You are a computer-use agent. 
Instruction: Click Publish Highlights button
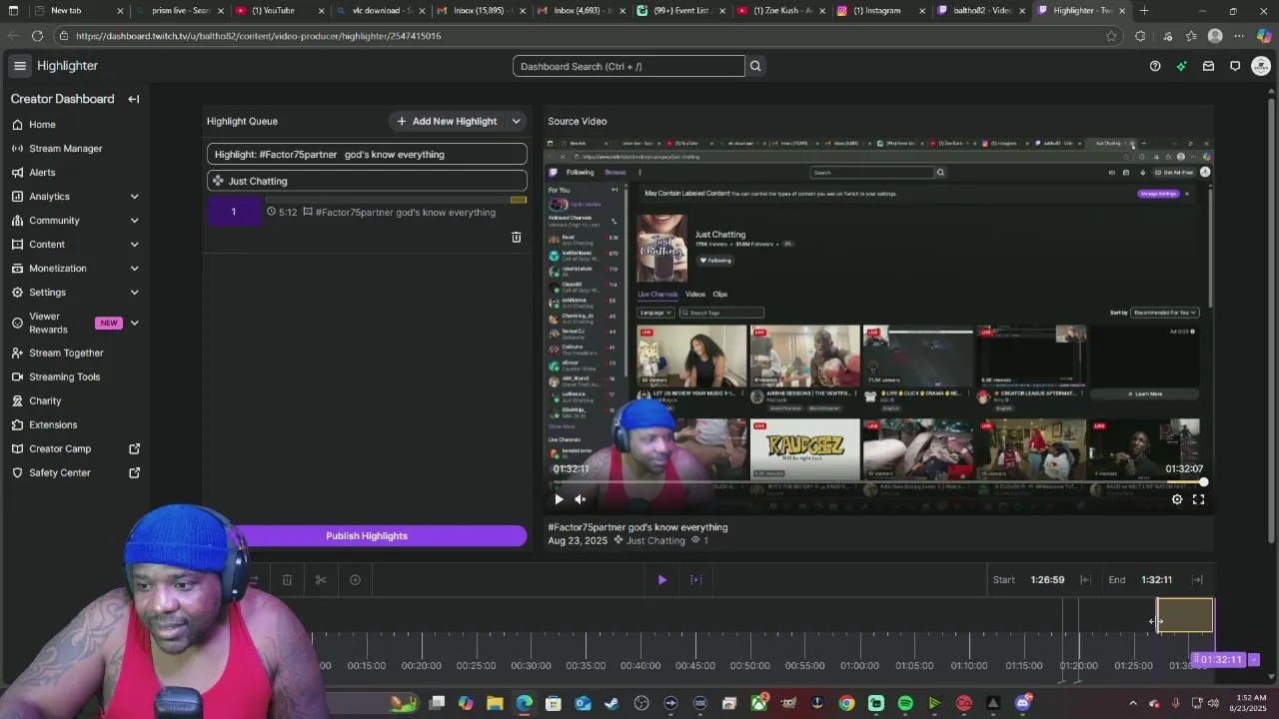(x=367, y=536)
